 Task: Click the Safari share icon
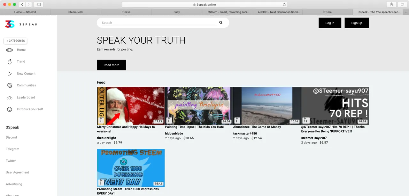[x=391, y=4]
